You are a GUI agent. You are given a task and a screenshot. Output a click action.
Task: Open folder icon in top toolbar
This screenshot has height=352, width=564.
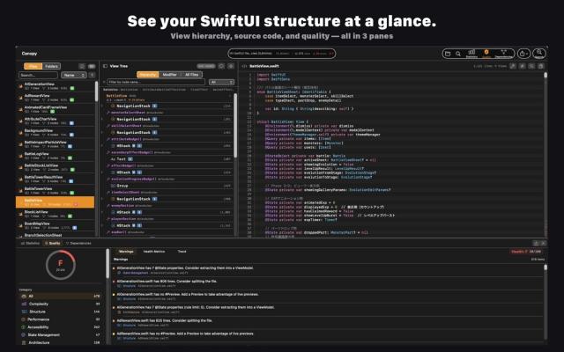pos(448,54)
